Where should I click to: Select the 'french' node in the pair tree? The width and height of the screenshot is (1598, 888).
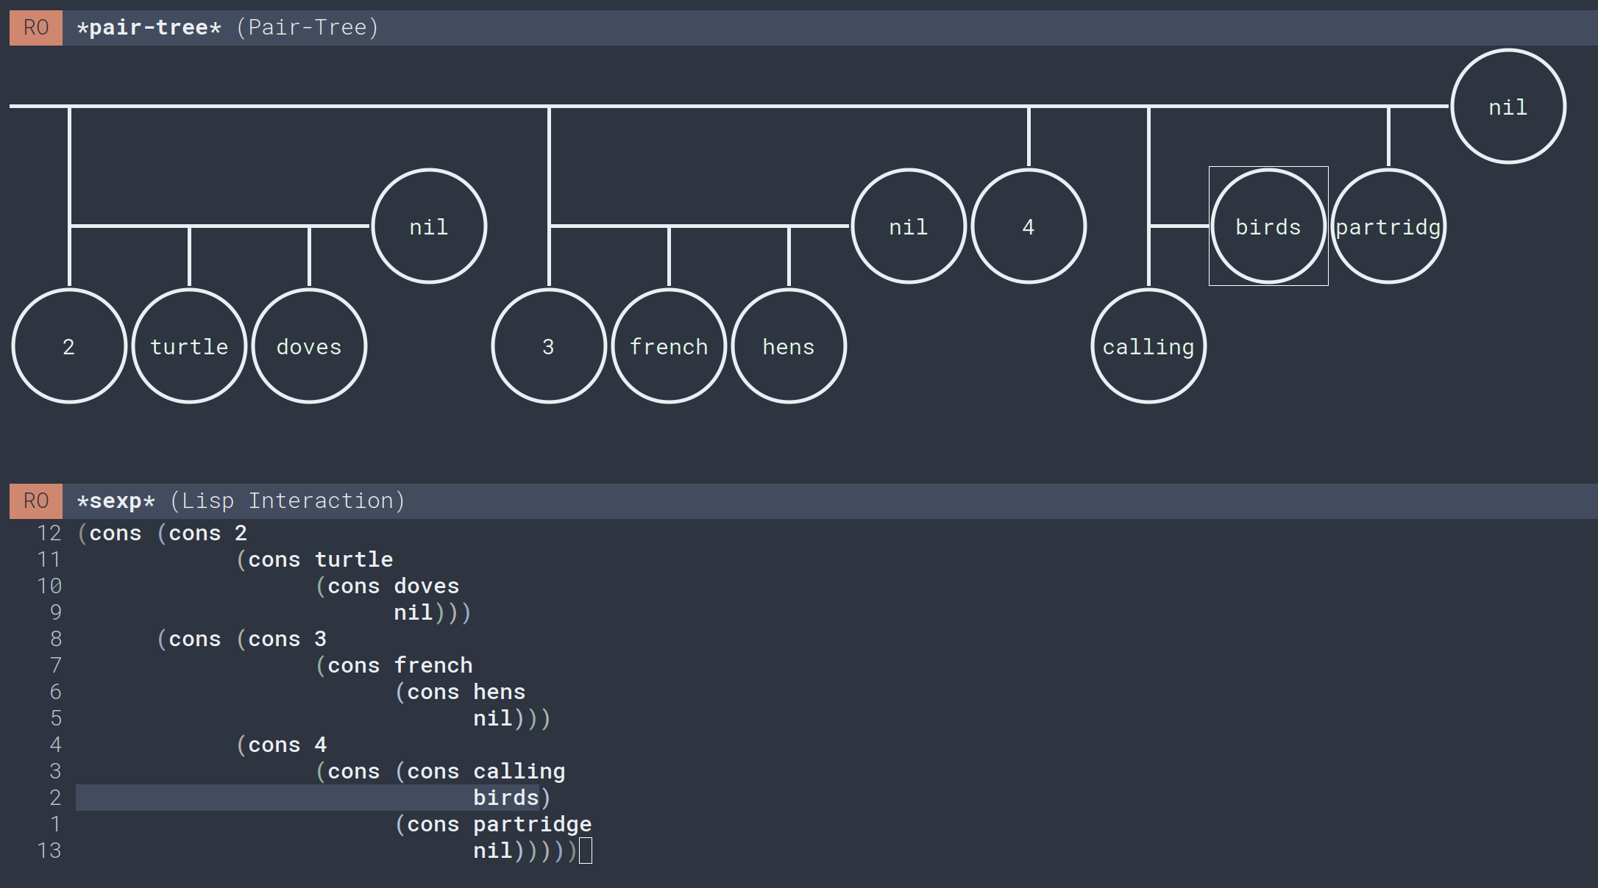click(x=669, y=346)
